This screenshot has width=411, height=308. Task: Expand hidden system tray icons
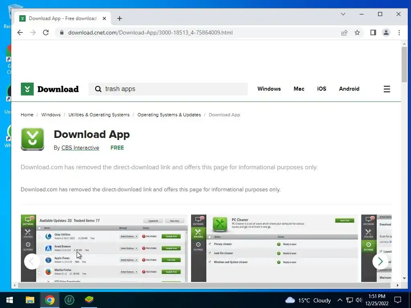340,300
